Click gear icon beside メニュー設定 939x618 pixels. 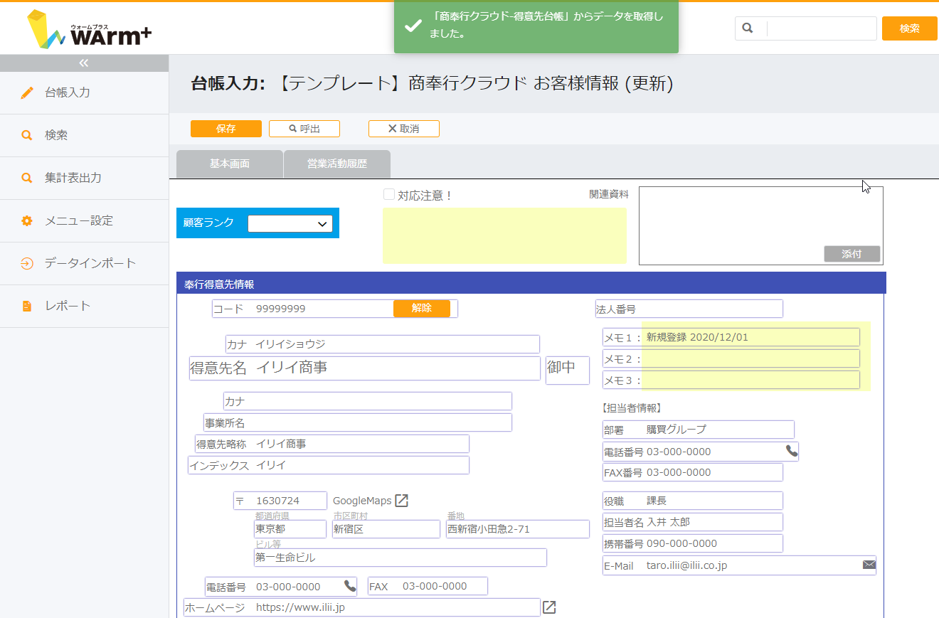pyautogui.click(x=27, y=220)
